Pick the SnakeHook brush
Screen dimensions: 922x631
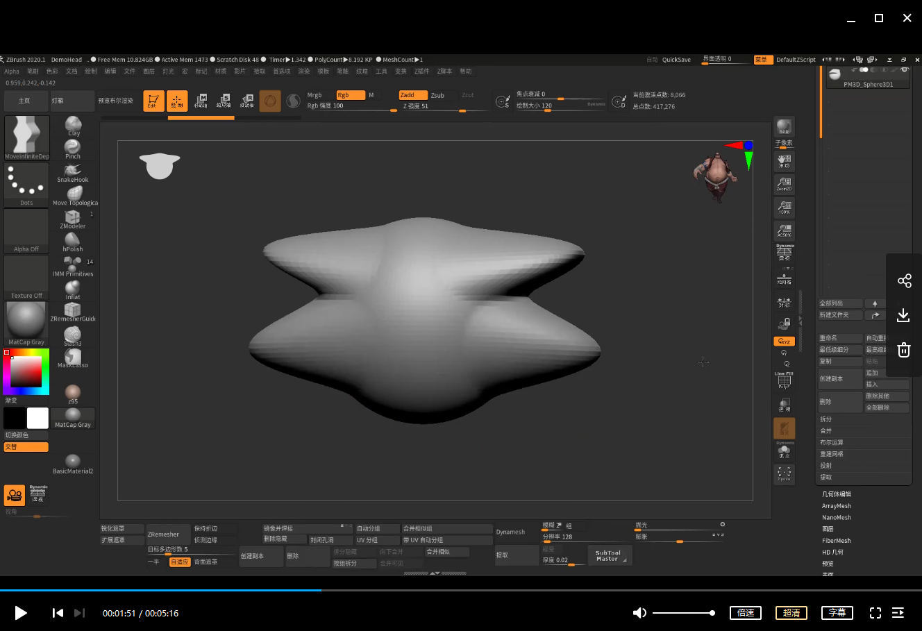(x=73, y=172)
